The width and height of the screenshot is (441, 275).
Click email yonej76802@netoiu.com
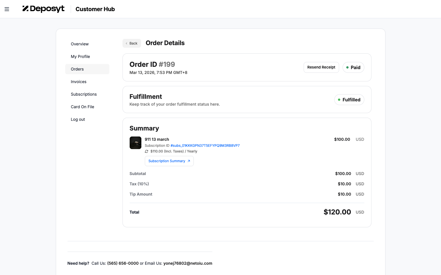point(188,263)
